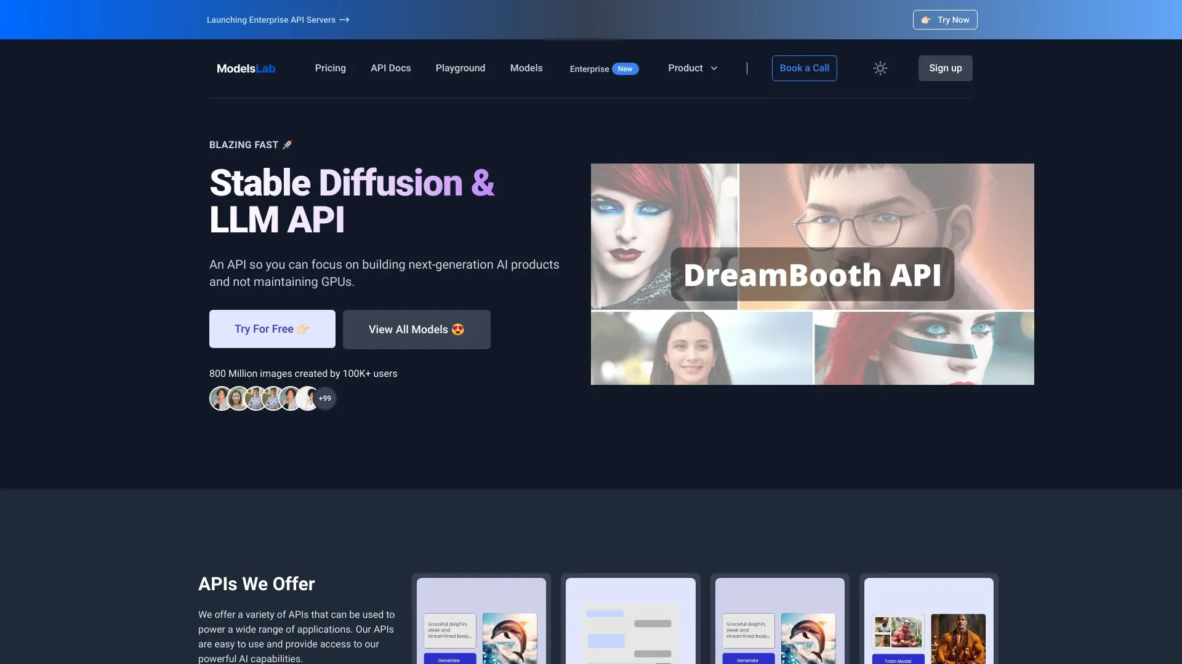Screen dimensions: 1182x664
Task: Open the API Docs page
Action: 390,68
